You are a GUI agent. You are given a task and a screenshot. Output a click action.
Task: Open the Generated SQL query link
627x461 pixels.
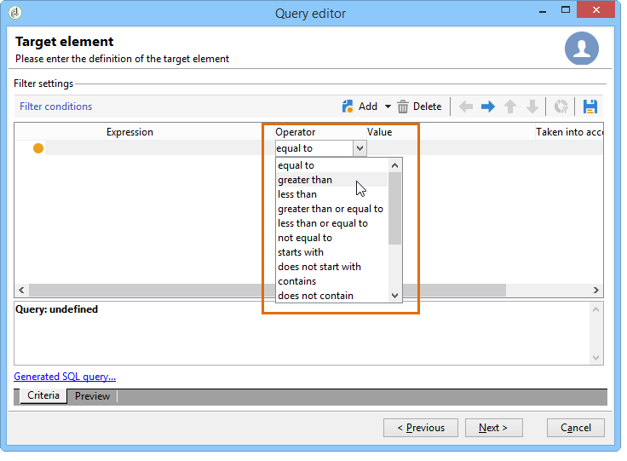[x=65, y=377]
